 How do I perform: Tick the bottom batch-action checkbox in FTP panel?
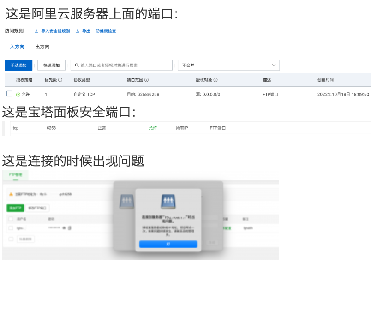tap(11, 239)
